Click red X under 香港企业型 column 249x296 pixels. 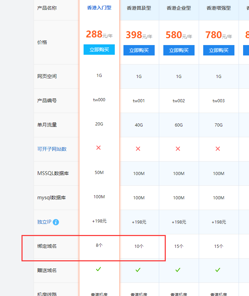pyautogui.click(x=178, y=149)
